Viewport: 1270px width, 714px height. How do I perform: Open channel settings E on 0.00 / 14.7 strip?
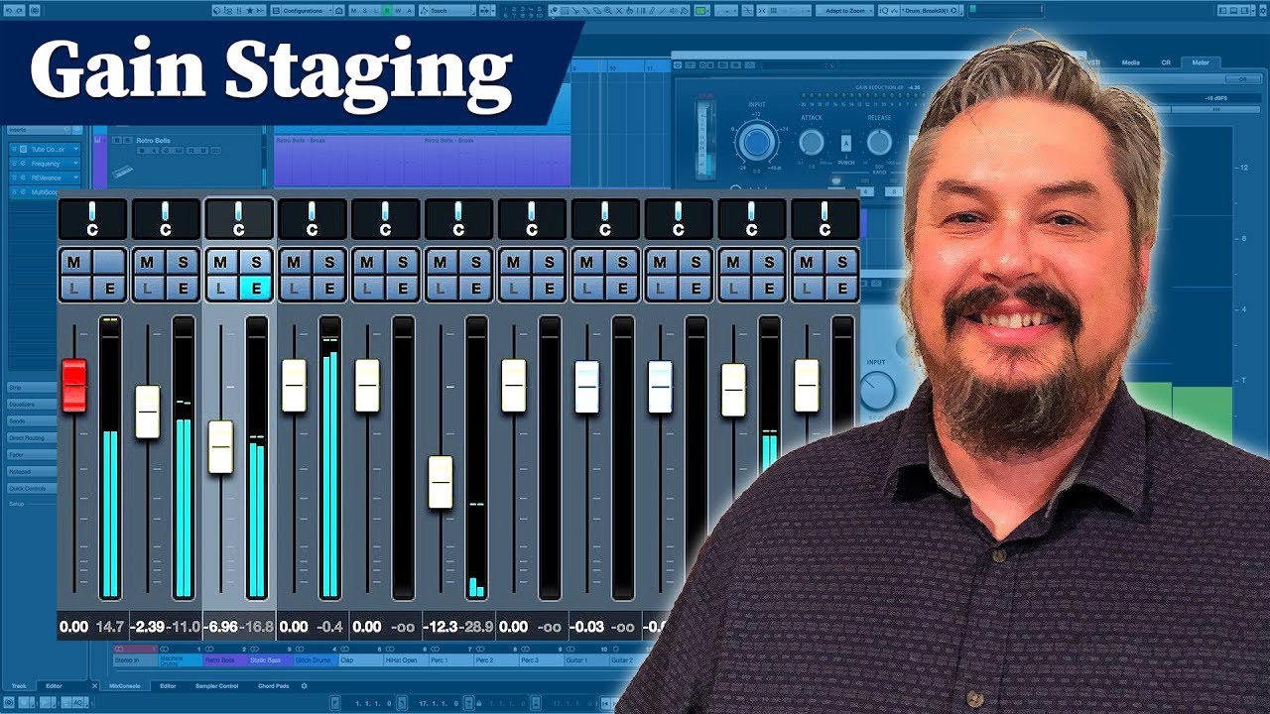[x=108, y=289]
